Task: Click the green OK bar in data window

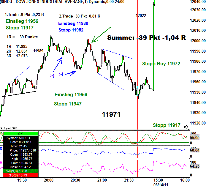Action: [20, 133]
